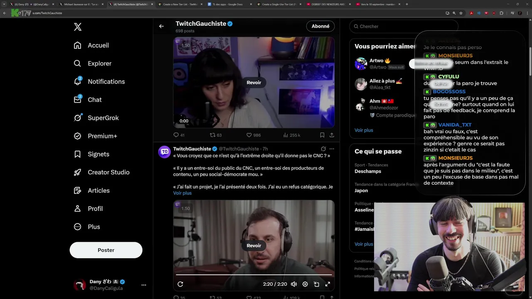Open a new browser tab with plus

point(406,4)
